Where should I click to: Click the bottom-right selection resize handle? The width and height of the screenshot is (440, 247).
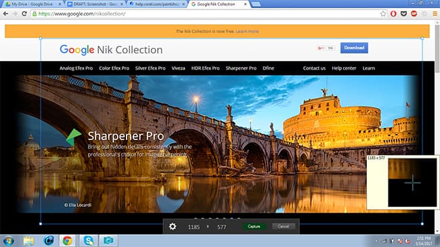pyautogui.click(x=422, y=224)
